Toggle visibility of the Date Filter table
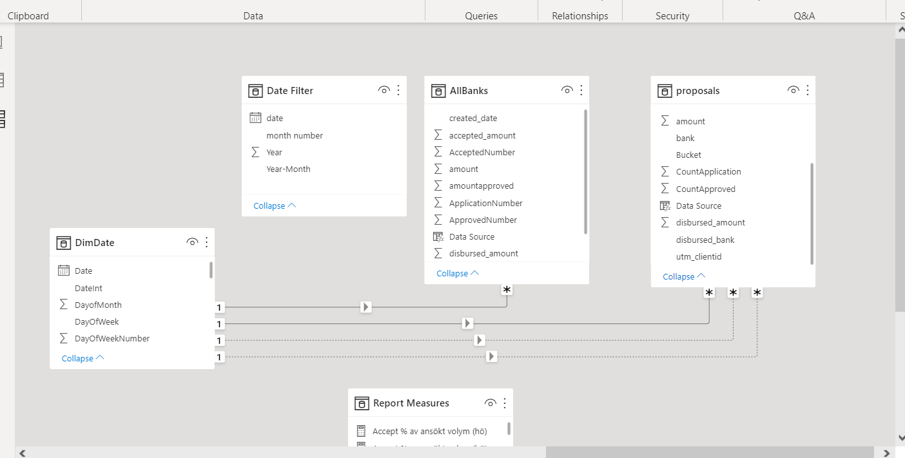 tap(384, 90)
